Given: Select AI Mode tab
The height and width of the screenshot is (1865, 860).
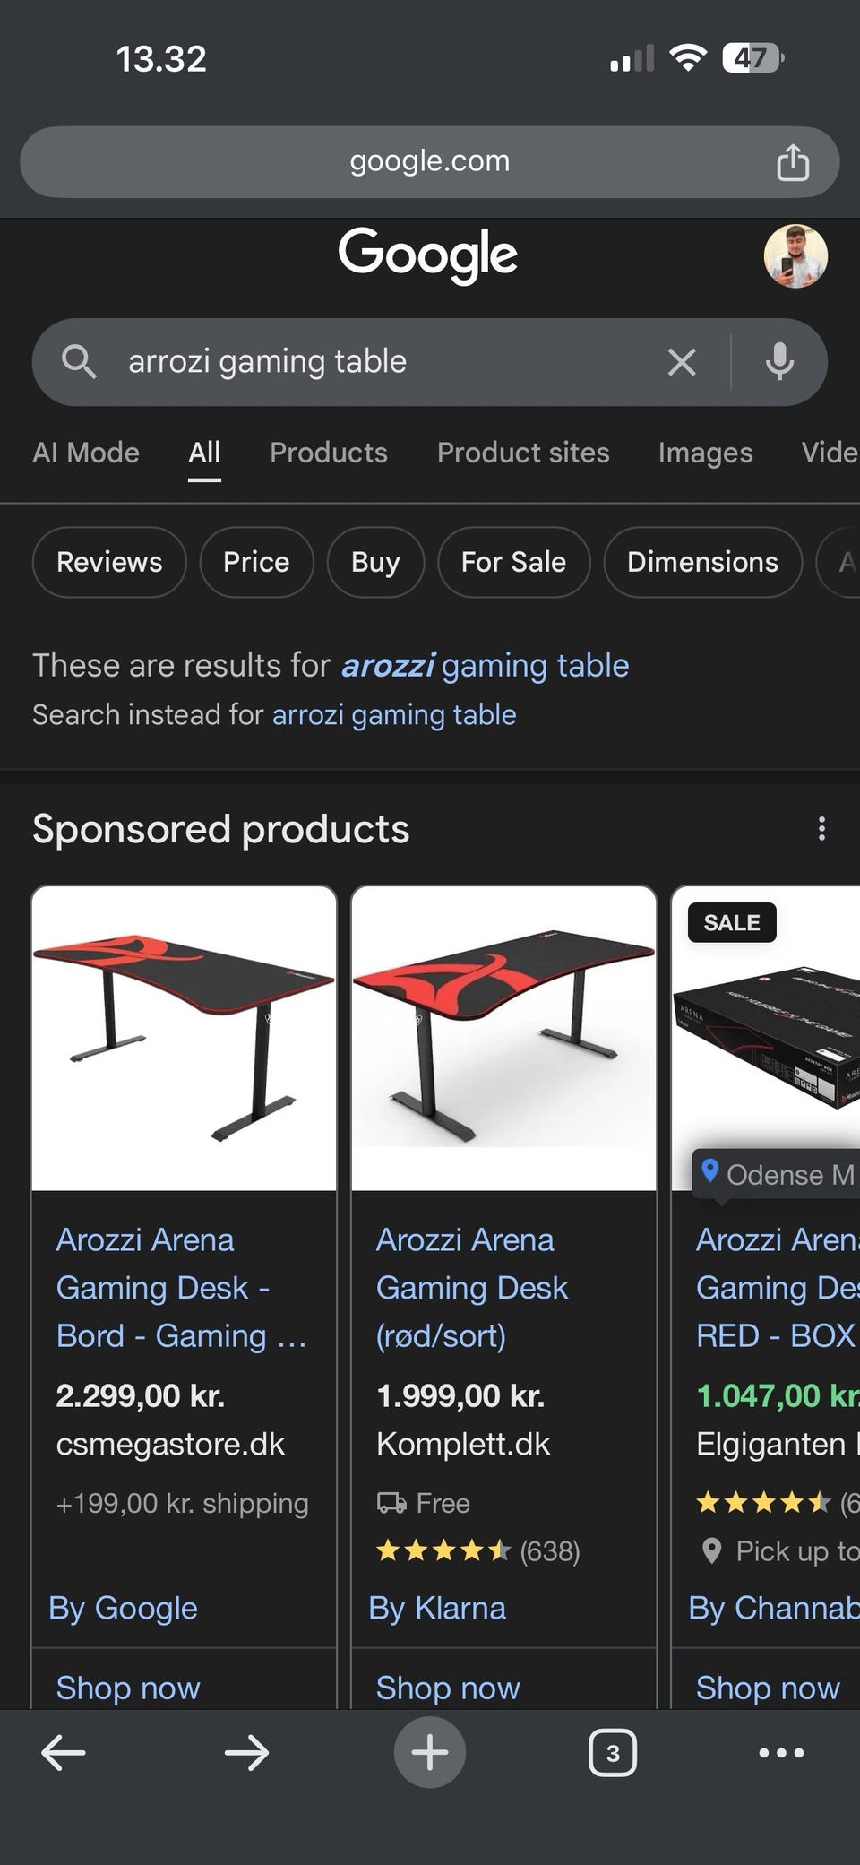Looking at the screenshot, I should 86,453.
